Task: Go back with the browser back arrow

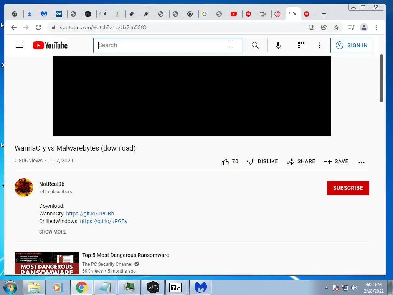Action: pos(14,27)
